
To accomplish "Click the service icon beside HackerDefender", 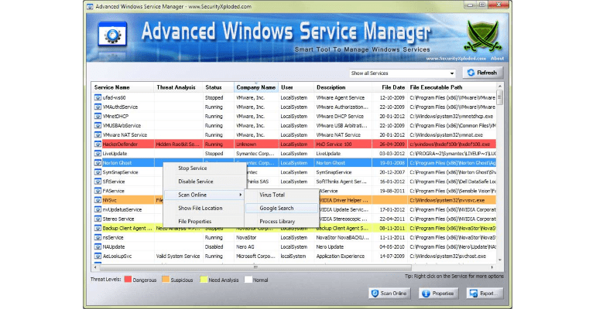I will [x=97, y=144].
